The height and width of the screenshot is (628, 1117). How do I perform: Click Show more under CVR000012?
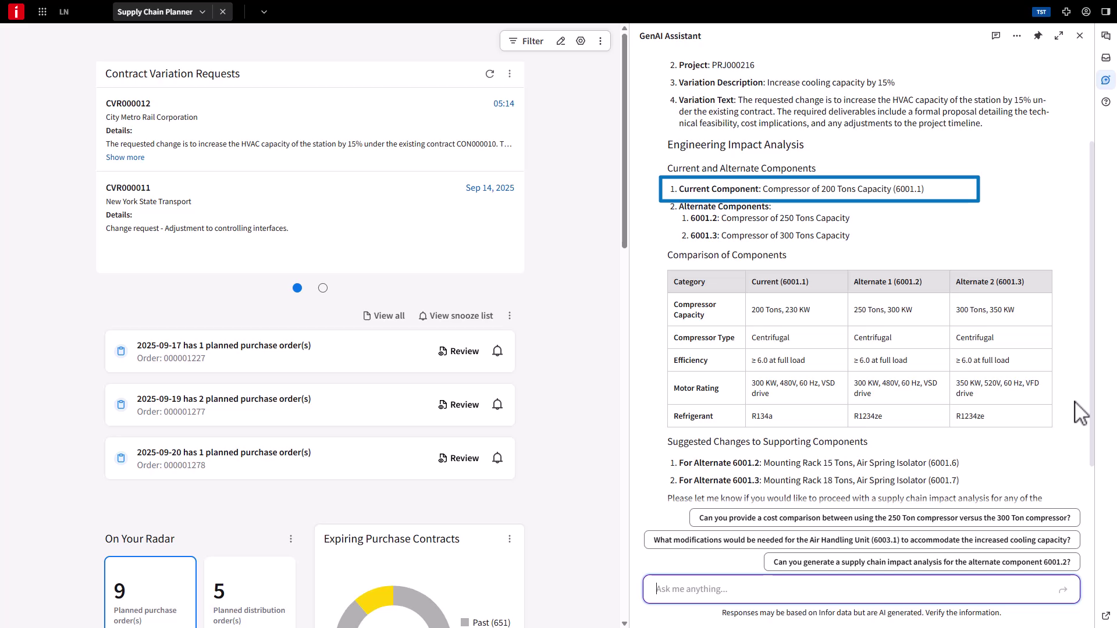click(x=125, y=158)
